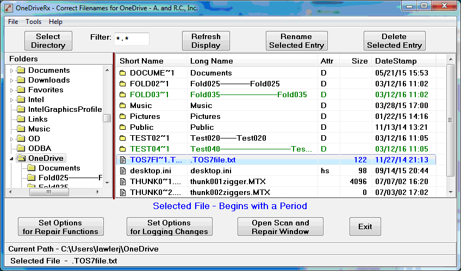Click the file list scroll up arrow
This screenshot has height=271, width=461.
tap(451, 60)
